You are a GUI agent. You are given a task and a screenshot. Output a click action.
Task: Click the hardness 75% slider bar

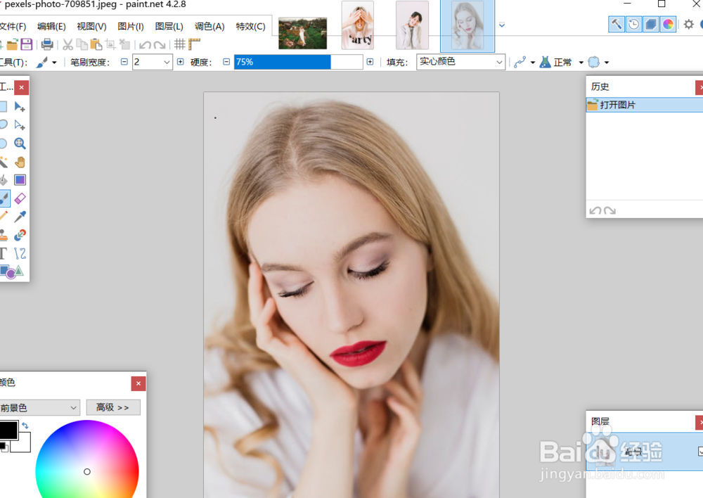[295, 62]
